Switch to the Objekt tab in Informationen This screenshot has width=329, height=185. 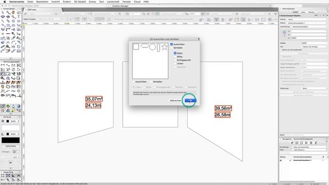(x=295, y=12)
